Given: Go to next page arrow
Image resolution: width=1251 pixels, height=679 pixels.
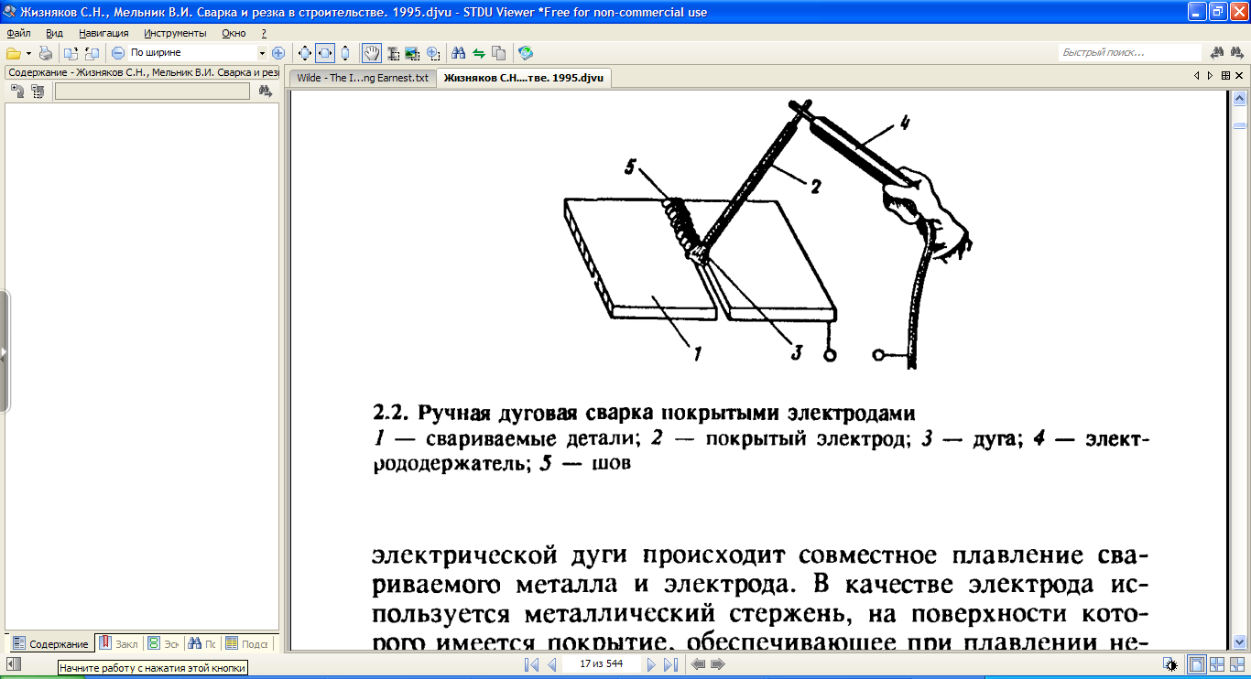Looking at the screenshot, I should coord(651,664).
